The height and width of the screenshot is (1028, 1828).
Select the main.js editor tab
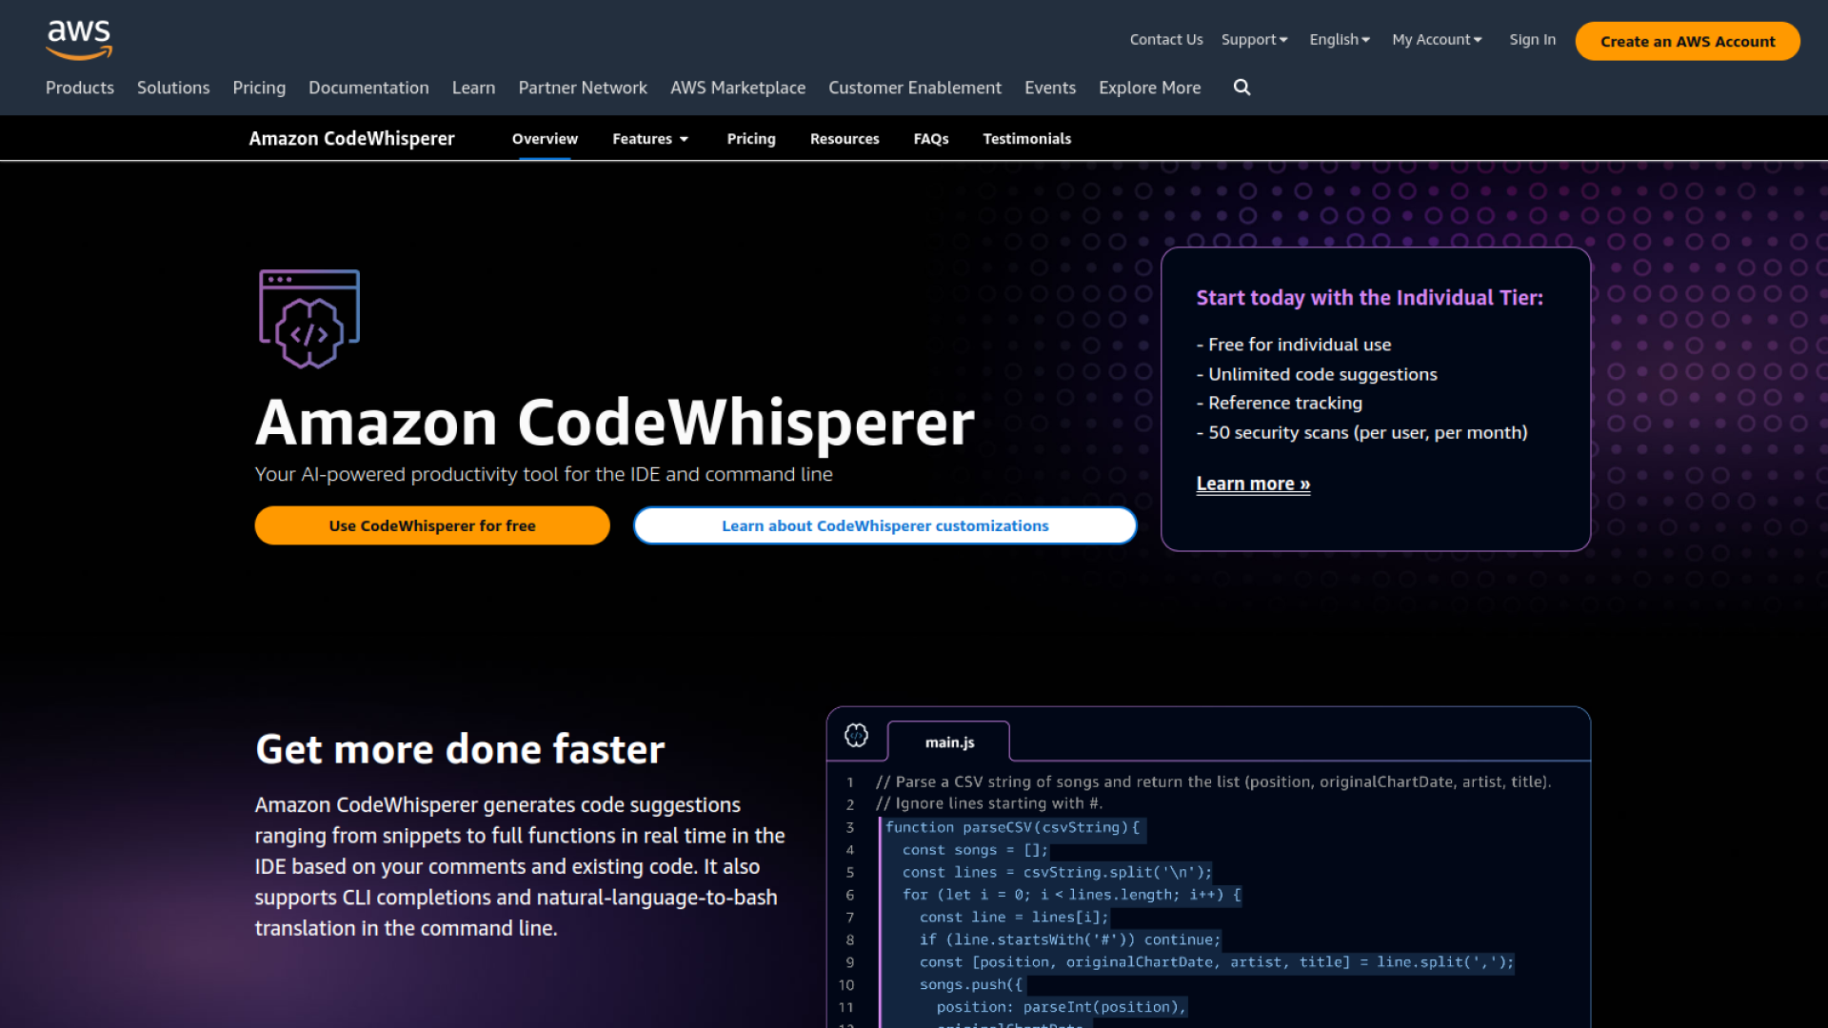coord(949,742)
